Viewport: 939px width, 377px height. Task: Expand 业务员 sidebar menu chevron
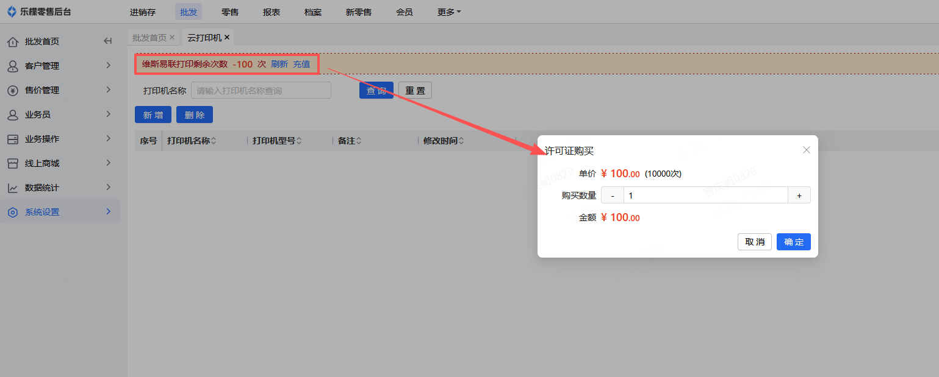click(108, 114)
